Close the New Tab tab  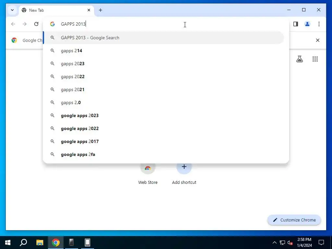coord(89,10)
